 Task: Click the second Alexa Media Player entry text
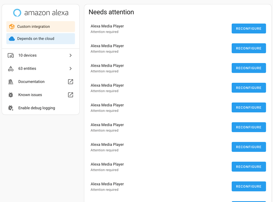[x=107, y=46]
